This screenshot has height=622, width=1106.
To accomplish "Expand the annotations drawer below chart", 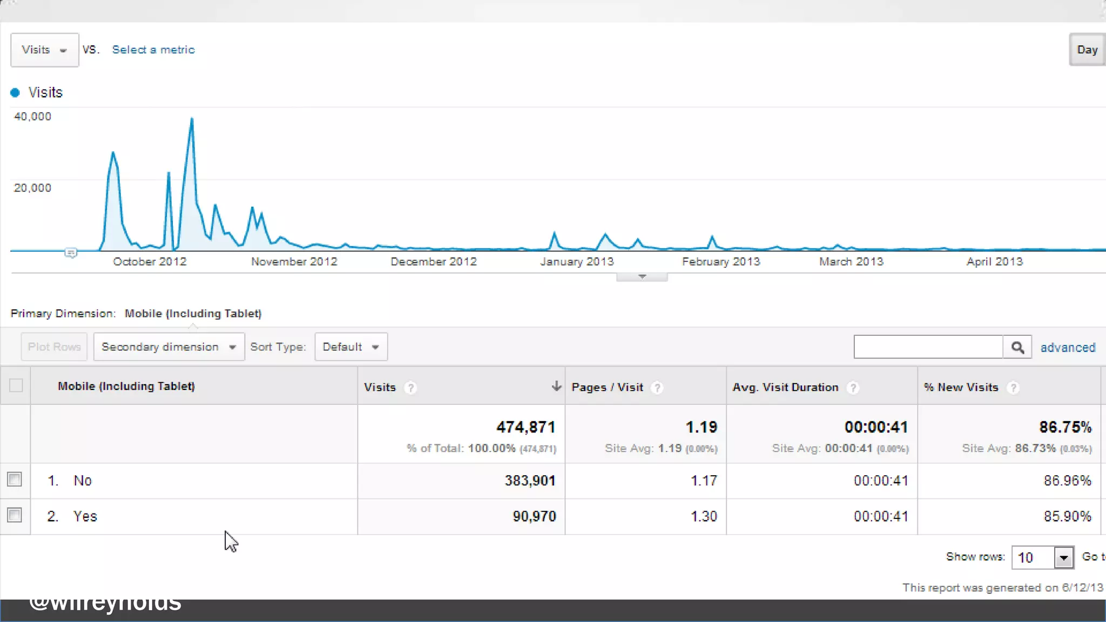I will coord(642,277).
